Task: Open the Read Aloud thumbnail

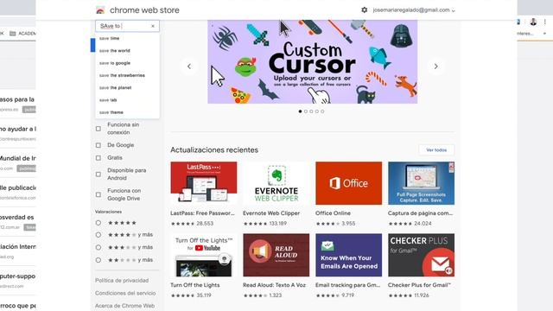Action: 276,255
